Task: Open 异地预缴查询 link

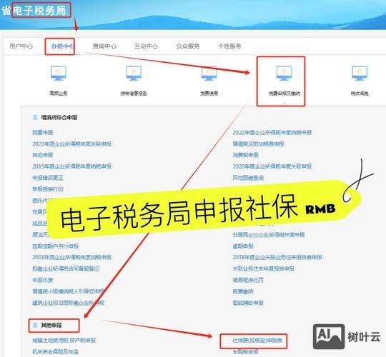Action: pyautogui.click(x=248, y=178)
